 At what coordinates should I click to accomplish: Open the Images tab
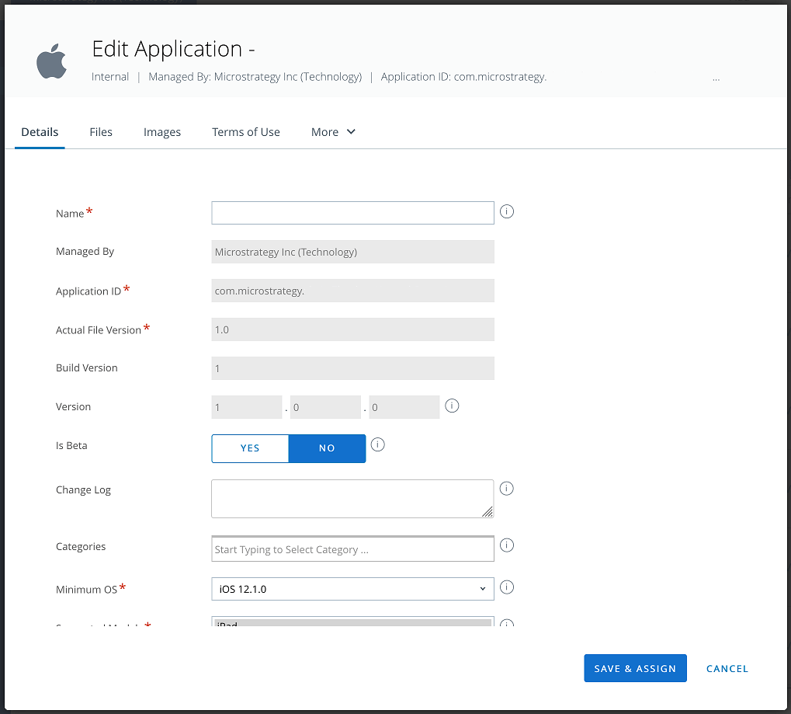tap(162, 132)
